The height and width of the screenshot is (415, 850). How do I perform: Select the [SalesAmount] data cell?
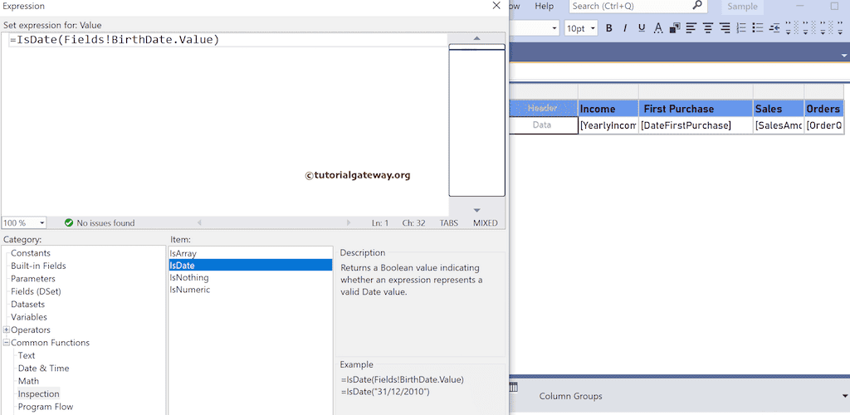pyautogui.click(x=779, y=125)
